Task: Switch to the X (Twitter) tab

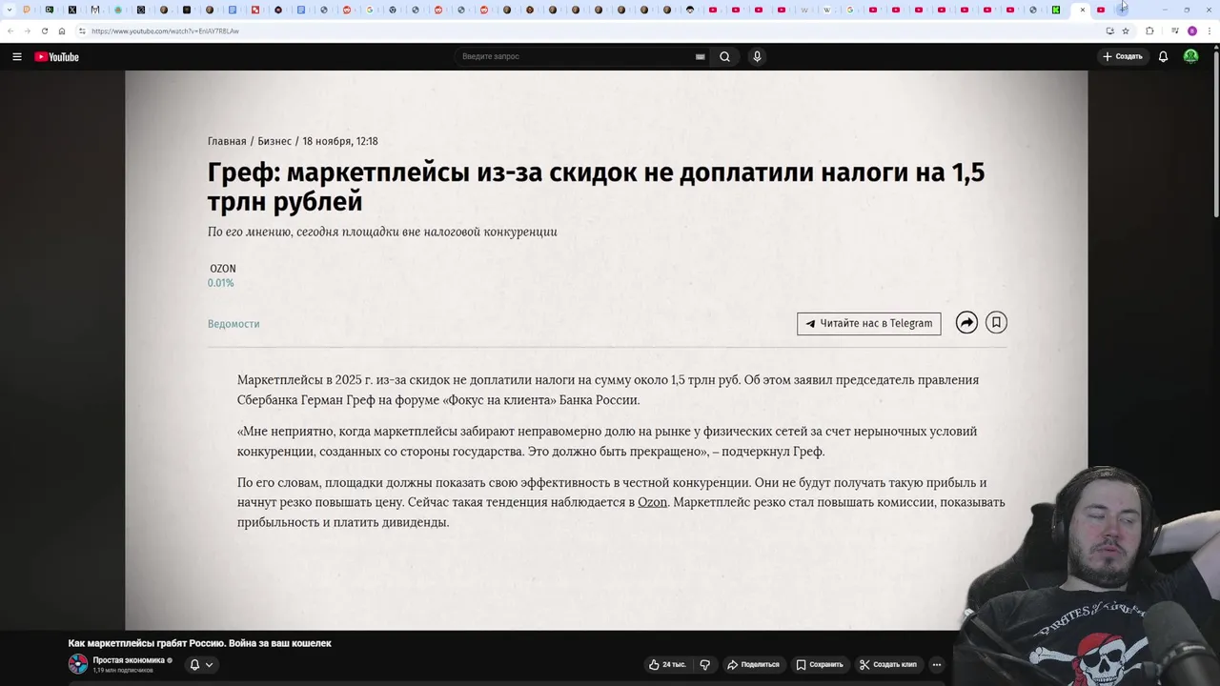Action: pos(72,10)
